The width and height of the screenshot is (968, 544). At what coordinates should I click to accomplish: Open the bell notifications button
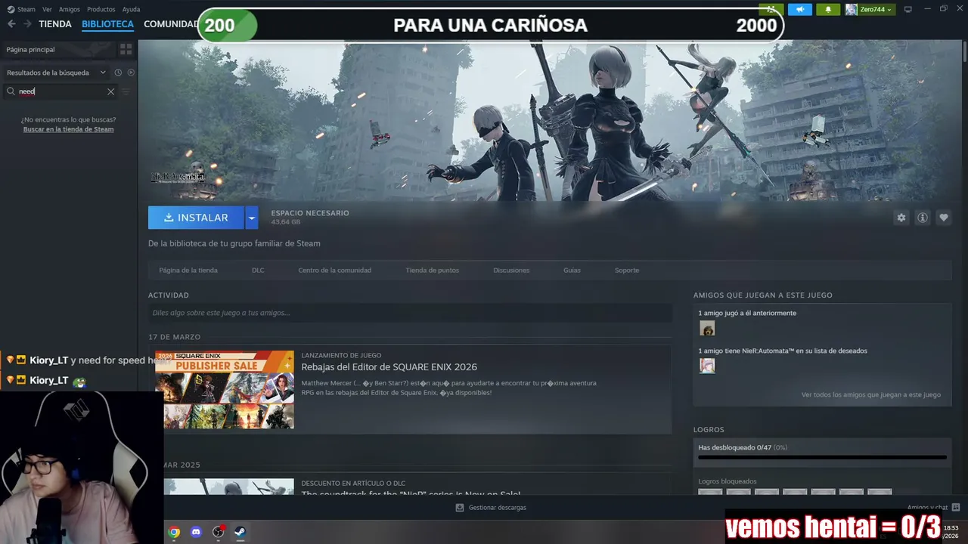[x=828, y=9]
